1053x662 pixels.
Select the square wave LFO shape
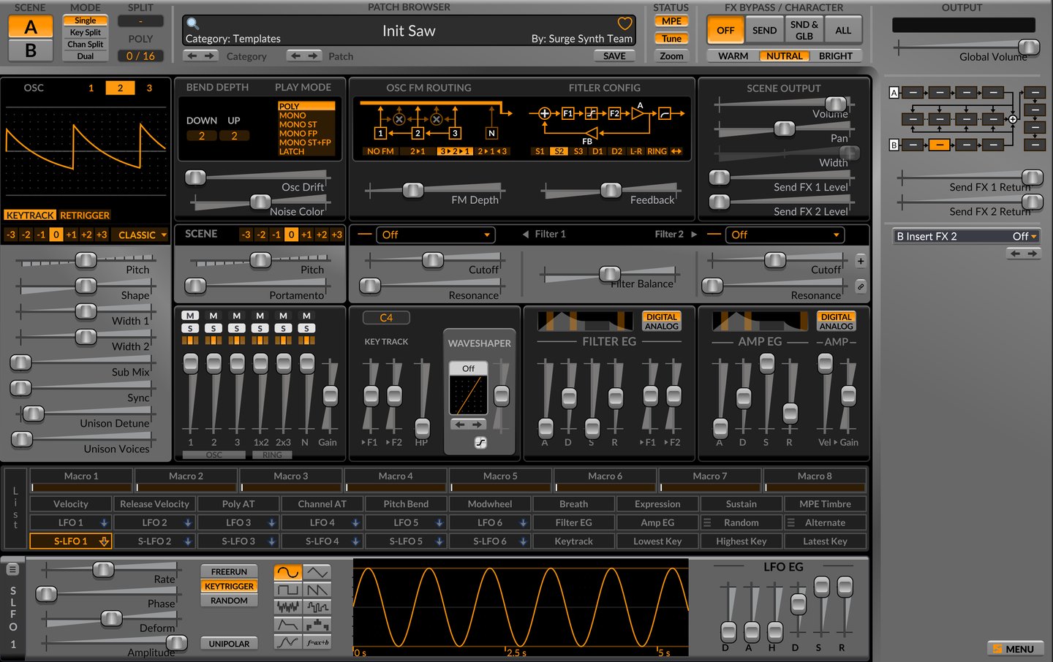click(x=287, y=590)
